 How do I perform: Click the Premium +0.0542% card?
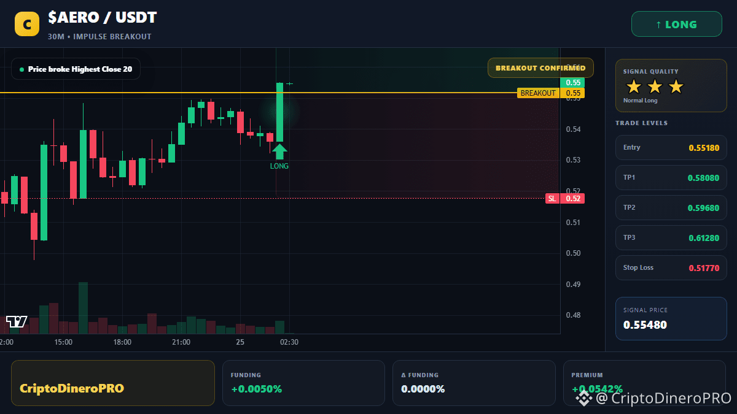(x=644, y=383)
